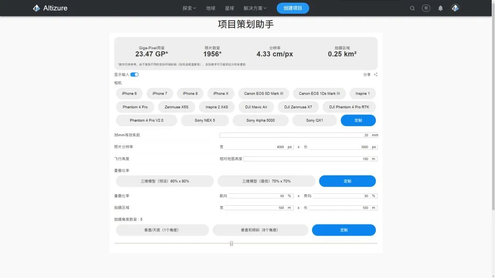Click the camera 定制 custom button

[358, 120]
